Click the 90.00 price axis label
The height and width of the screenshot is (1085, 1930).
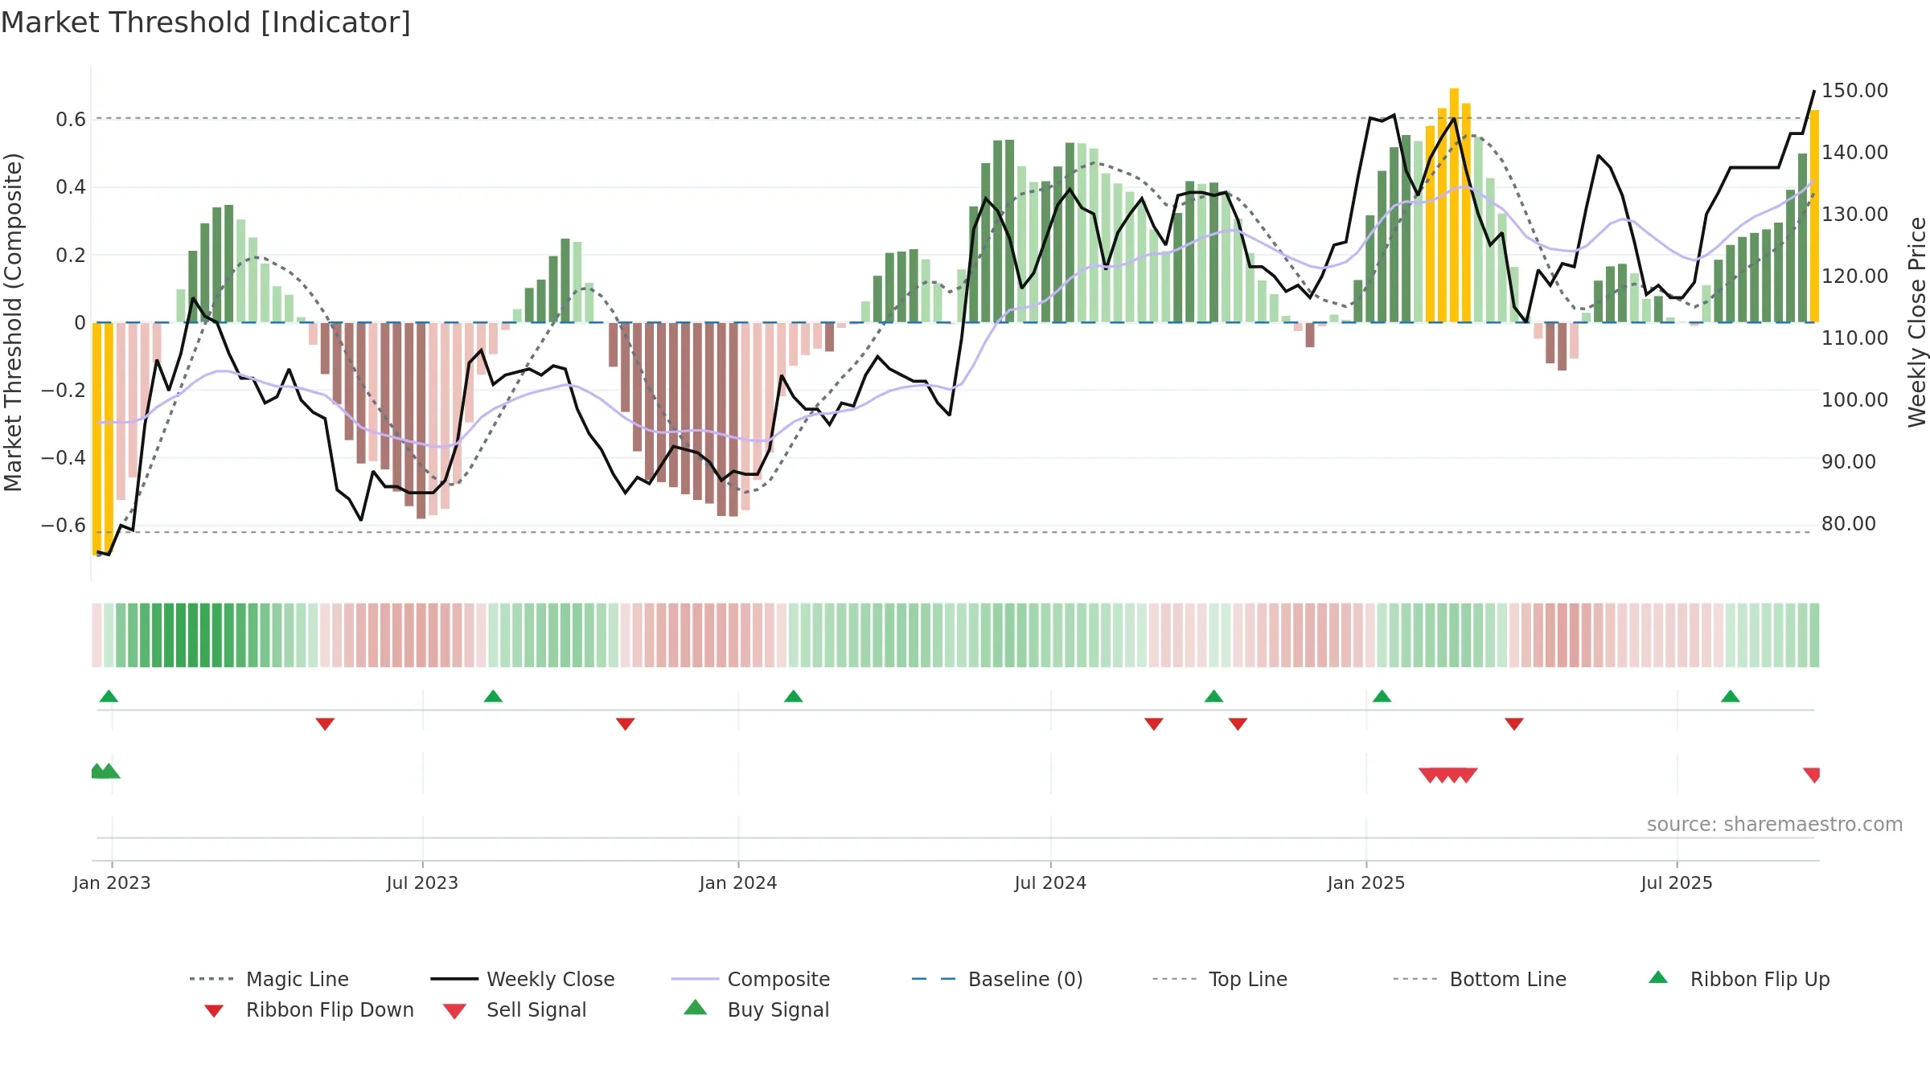click(x=1849, y=461)
